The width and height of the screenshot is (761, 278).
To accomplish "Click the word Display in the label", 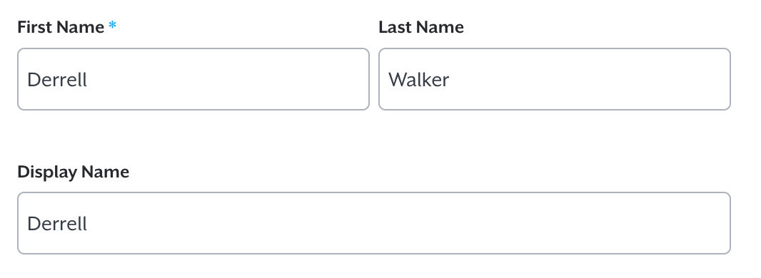I will point(47,172).
